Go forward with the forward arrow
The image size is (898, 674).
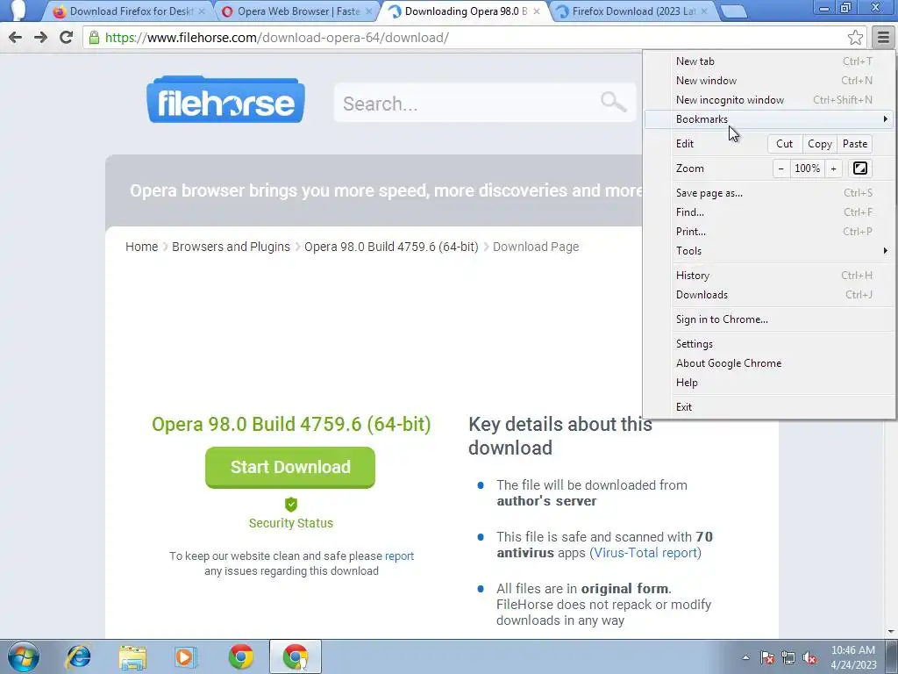(40, 38)
